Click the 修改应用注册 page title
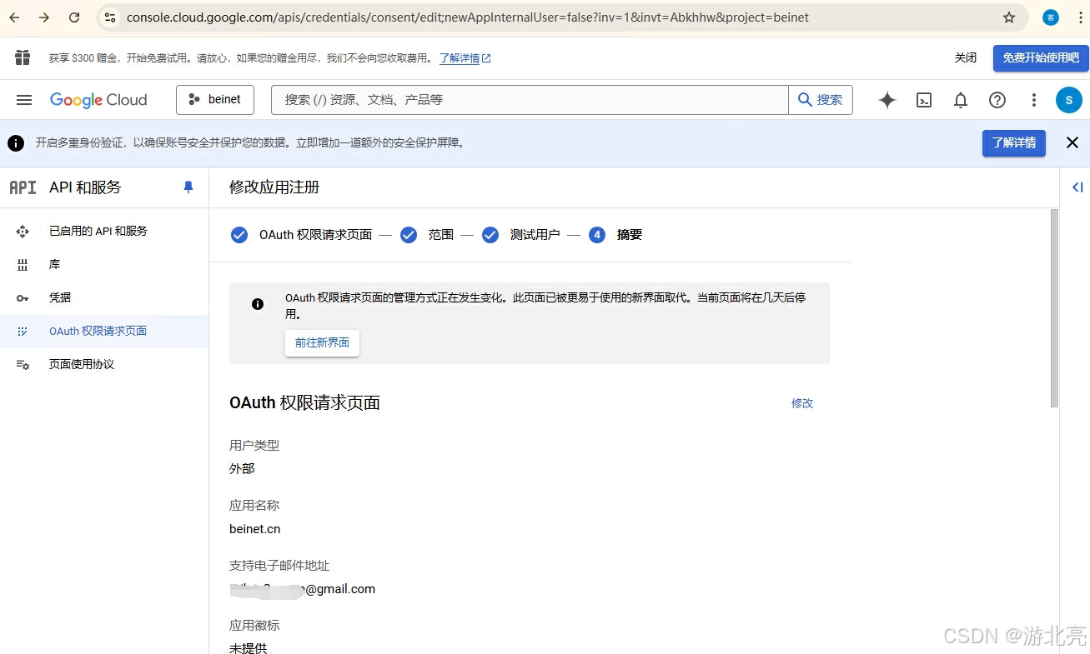 coord(274,187)
